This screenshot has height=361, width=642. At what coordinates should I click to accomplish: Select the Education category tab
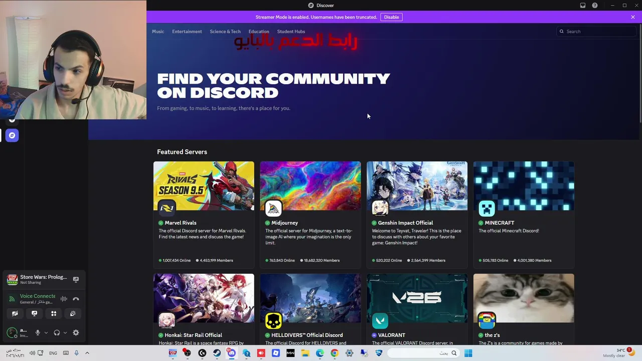coord(259,32)
